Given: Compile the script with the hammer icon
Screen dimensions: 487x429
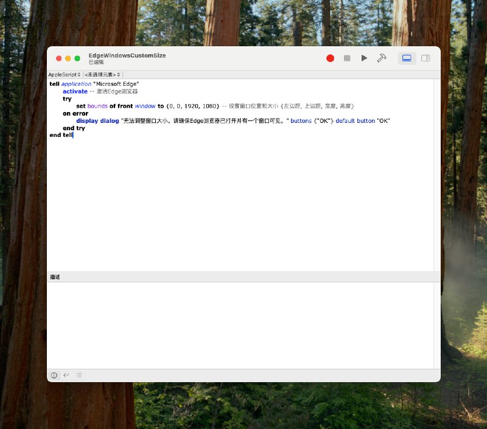Looking at the screenshot, I should (382, 58).
